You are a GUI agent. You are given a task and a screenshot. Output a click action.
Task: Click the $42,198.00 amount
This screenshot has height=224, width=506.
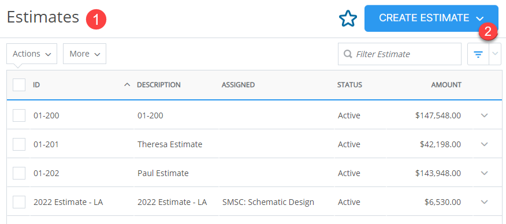point(441,144)
